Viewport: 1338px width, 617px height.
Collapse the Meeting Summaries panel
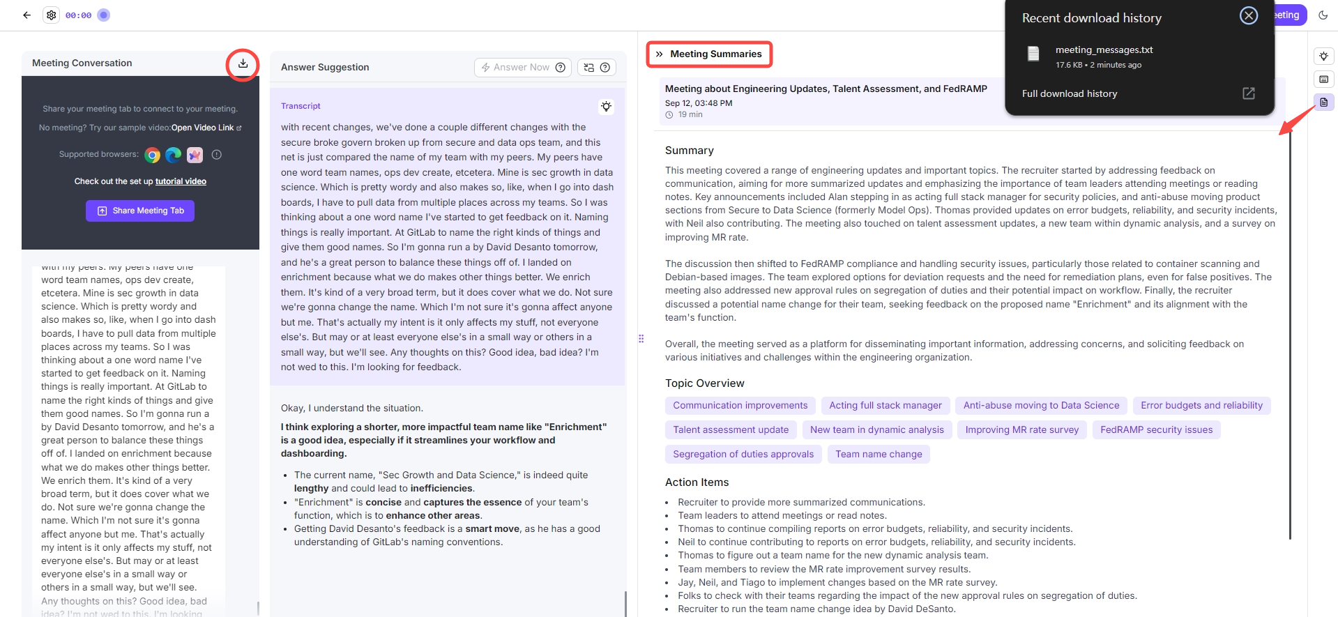coord(659,54)
